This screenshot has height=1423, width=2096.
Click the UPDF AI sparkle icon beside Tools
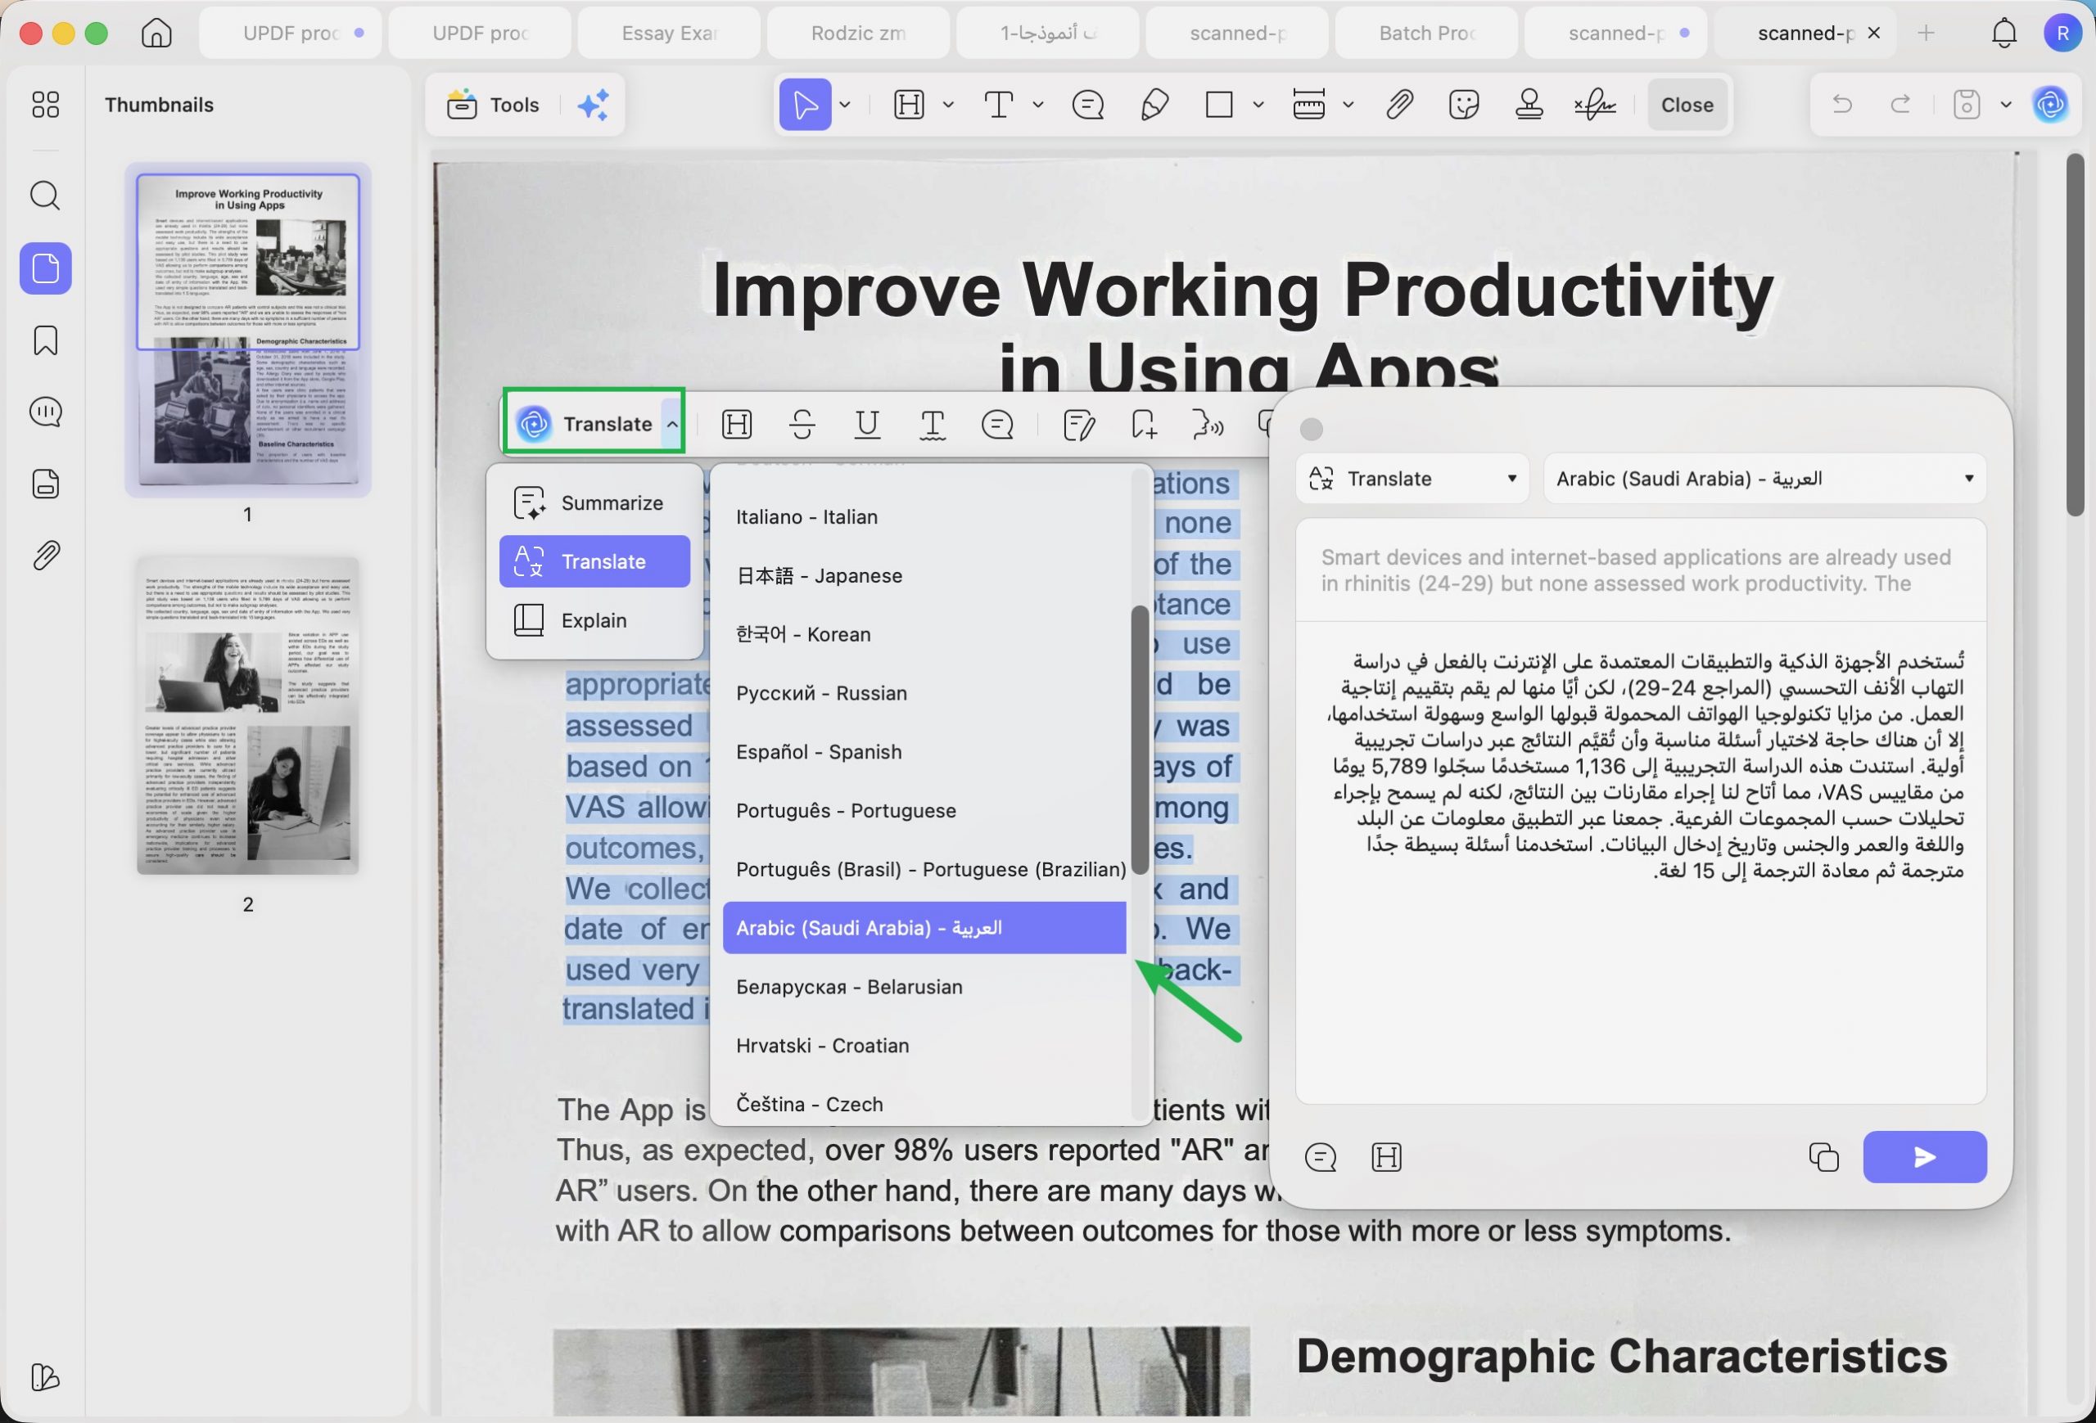coord(594,105)
